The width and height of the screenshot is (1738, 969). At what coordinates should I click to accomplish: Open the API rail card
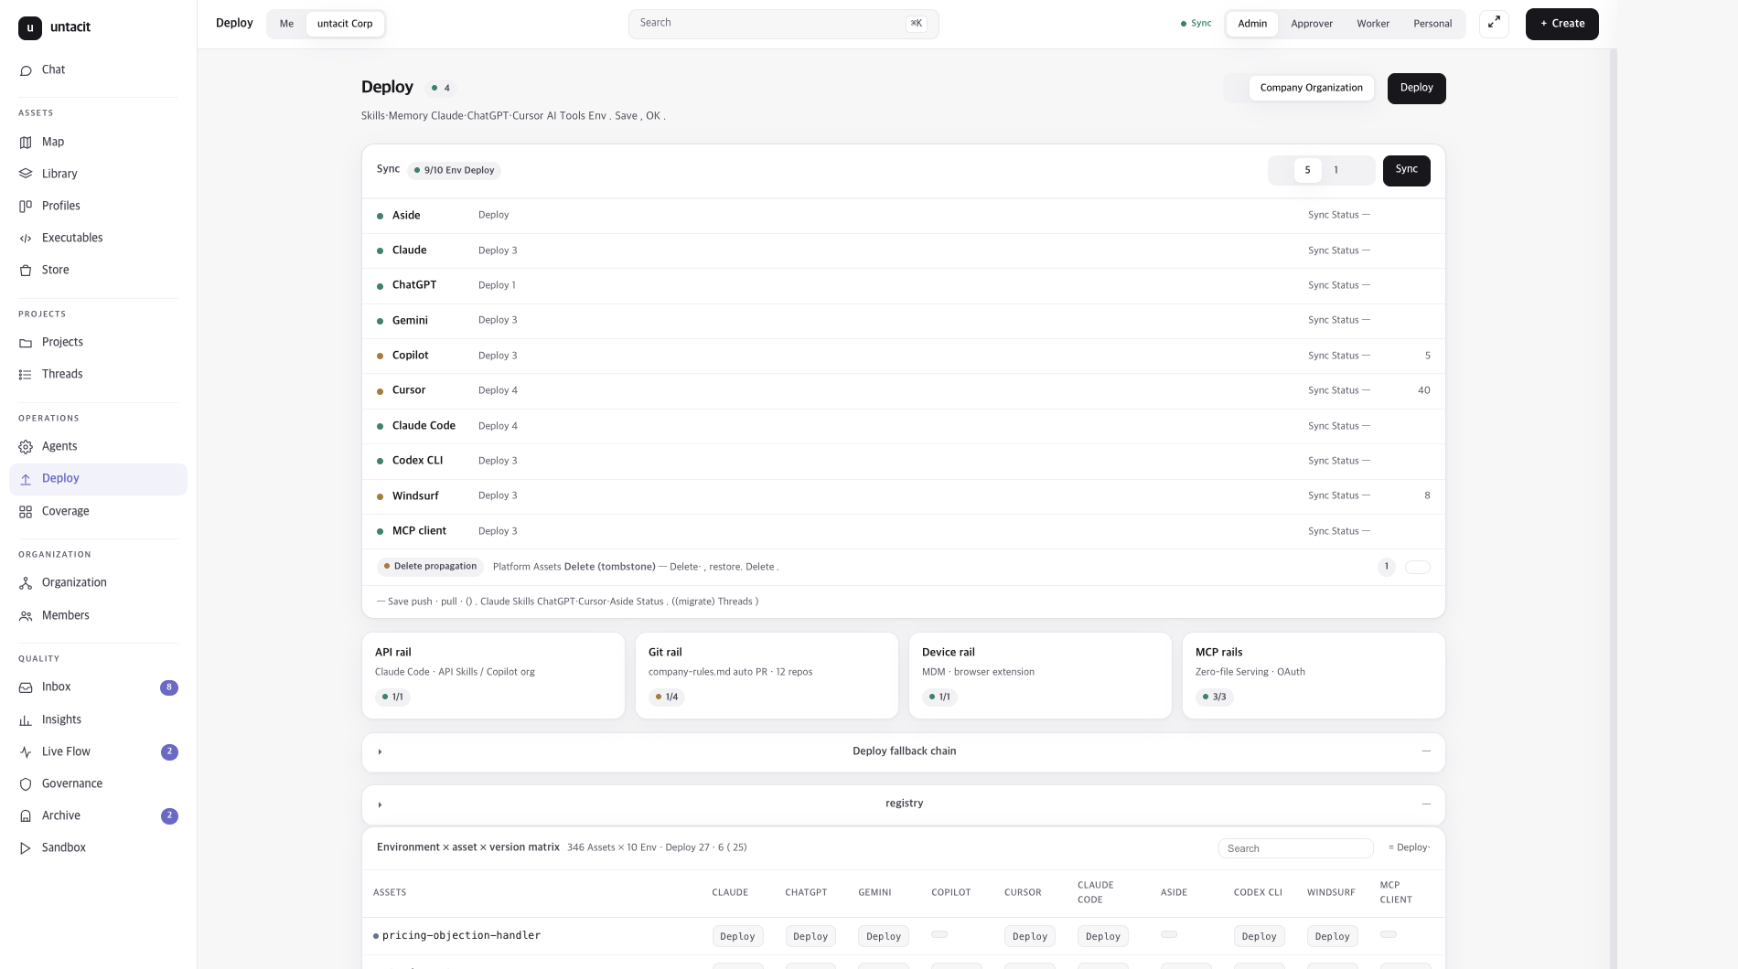click(493, 676)
